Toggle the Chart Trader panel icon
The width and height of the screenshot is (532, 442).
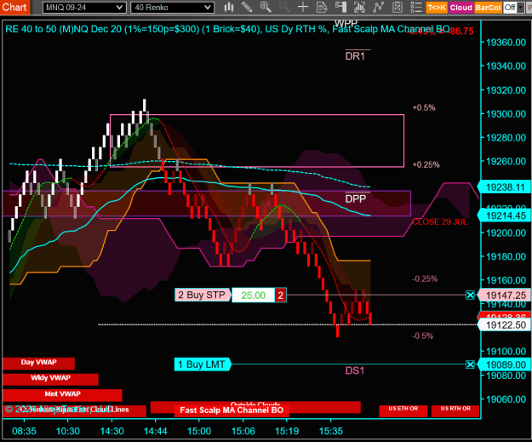[x=340, y=7]
